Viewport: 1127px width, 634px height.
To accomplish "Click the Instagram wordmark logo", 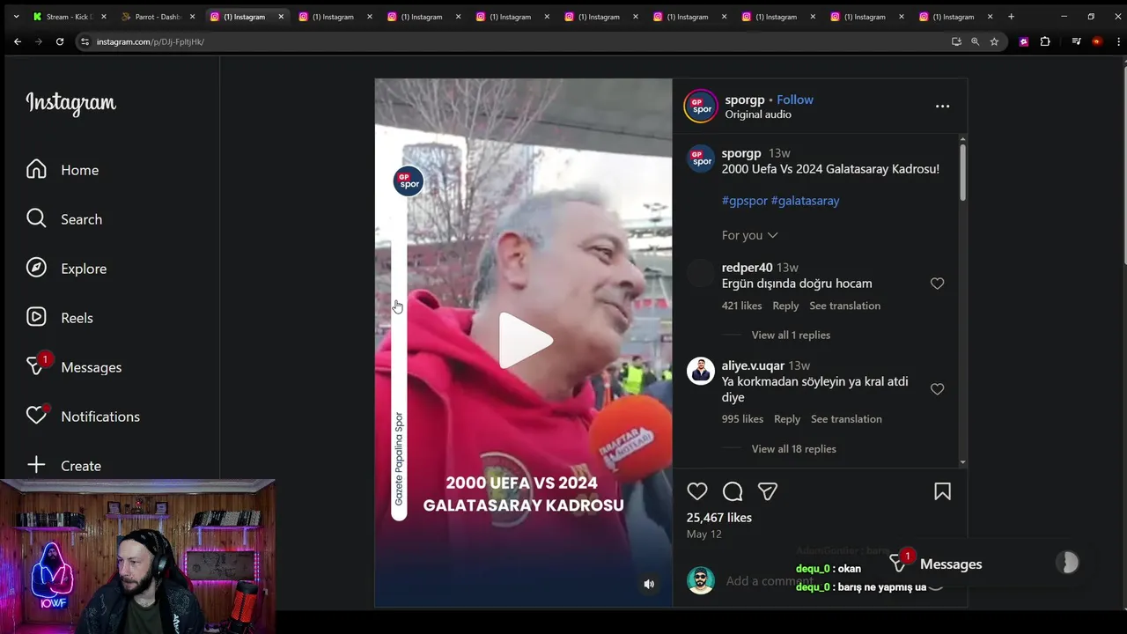I will [70, 103].
